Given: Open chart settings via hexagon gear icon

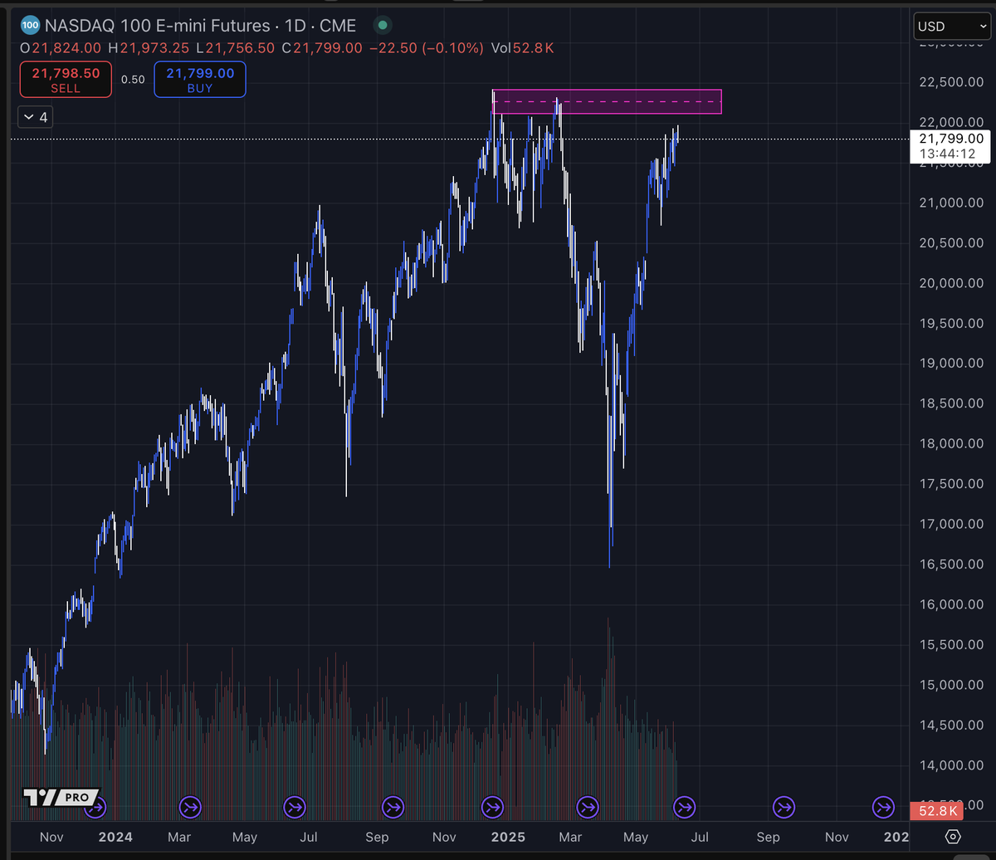Looking at the screenshot, I should click(953, 836).
